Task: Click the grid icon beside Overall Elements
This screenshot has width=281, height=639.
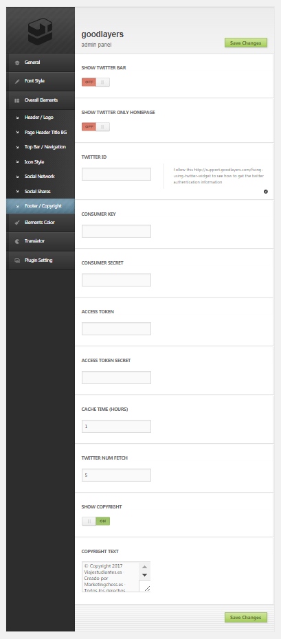Action: coord(17,100)
